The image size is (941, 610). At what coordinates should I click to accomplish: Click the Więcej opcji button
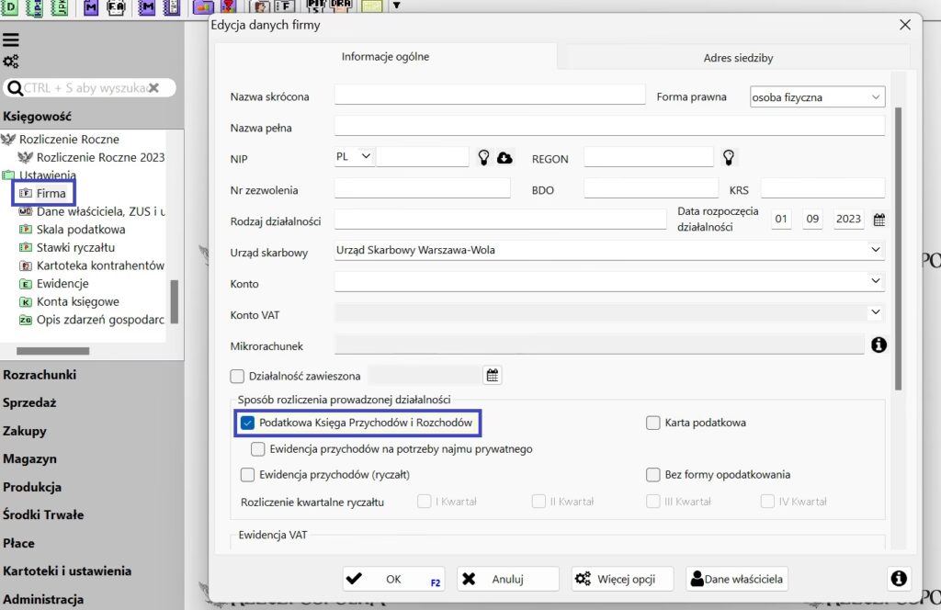click(622, 579)
